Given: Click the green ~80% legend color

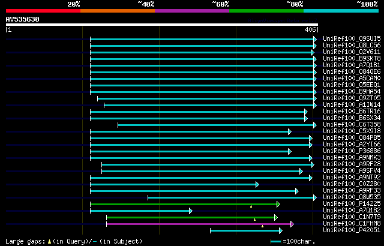Looking at the screenshot, I should [266, 11].
